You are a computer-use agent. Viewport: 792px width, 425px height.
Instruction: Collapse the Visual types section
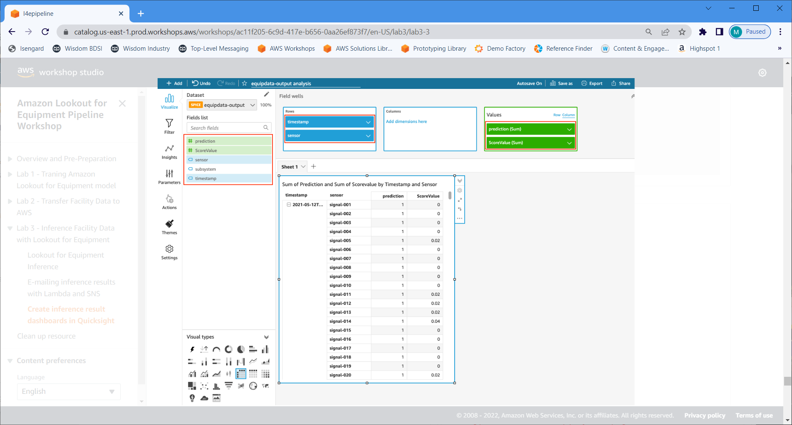click(266, 337)
